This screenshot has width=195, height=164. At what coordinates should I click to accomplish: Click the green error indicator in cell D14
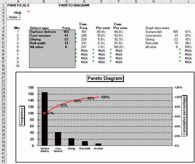[76, 50]
